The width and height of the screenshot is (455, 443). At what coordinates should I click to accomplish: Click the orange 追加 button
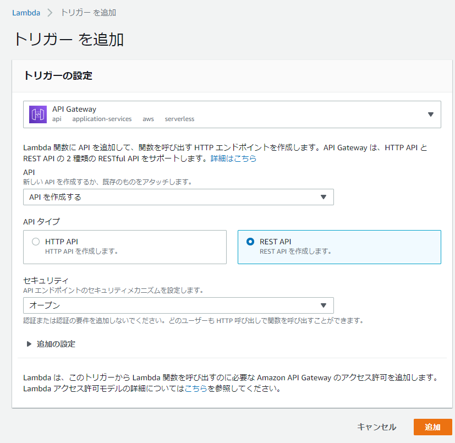tap(432, 427)
